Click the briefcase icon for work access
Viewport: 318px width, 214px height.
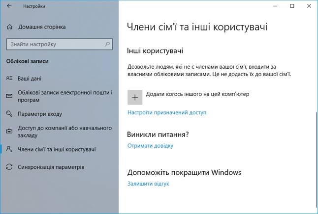coord(9,131)
